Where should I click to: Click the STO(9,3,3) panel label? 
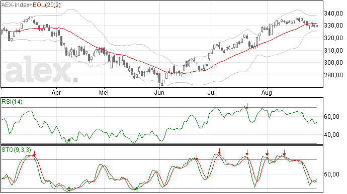point(16,150)
